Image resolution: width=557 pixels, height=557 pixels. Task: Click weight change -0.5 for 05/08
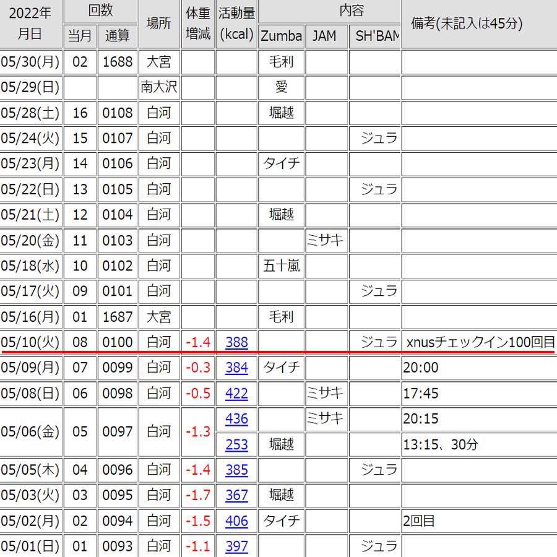(x=198, y=394)
